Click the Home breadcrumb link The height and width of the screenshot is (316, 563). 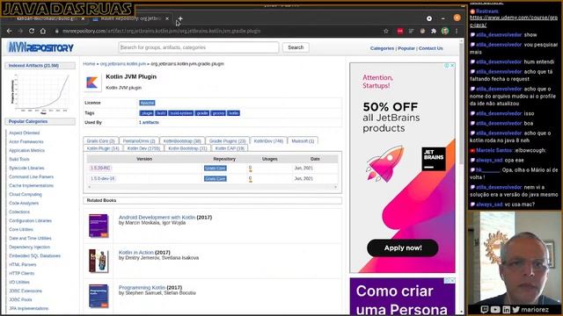coord(89,64)
